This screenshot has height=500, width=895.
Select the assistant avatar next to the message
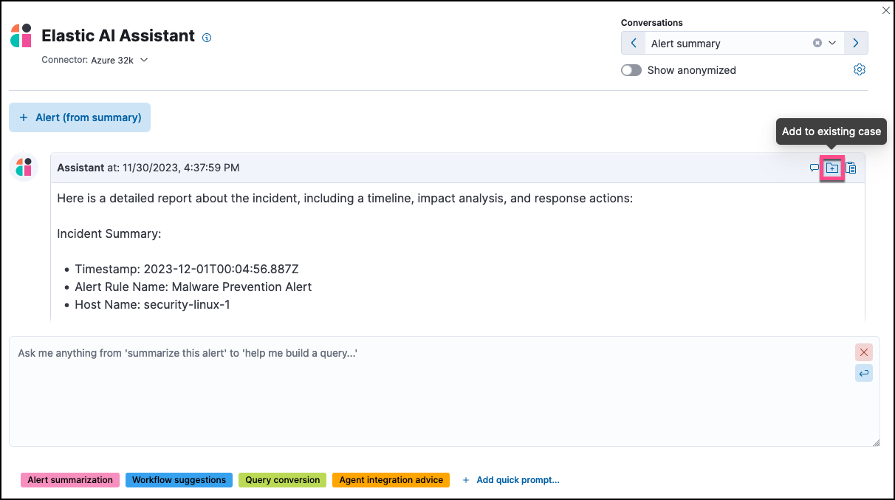(24, 167)
